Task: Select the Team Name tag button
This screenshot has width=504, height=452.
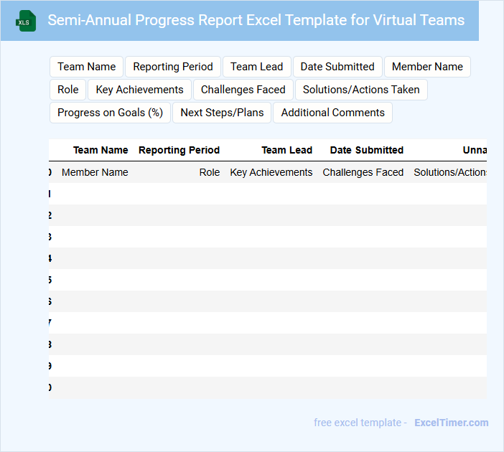Action: tap(86, 67)
